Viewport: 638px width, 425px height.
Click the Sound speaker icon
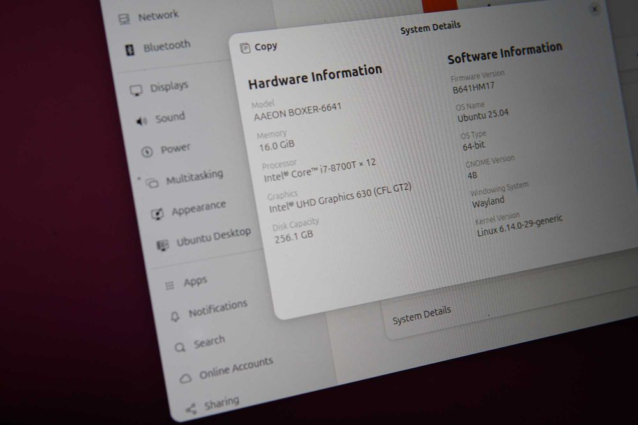pos(142,121)
